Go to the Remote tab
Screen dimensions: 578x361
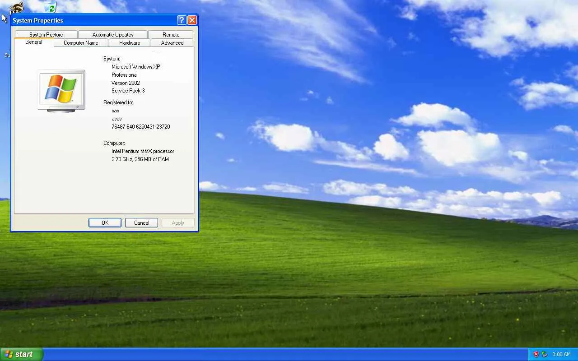coord(171,35)
